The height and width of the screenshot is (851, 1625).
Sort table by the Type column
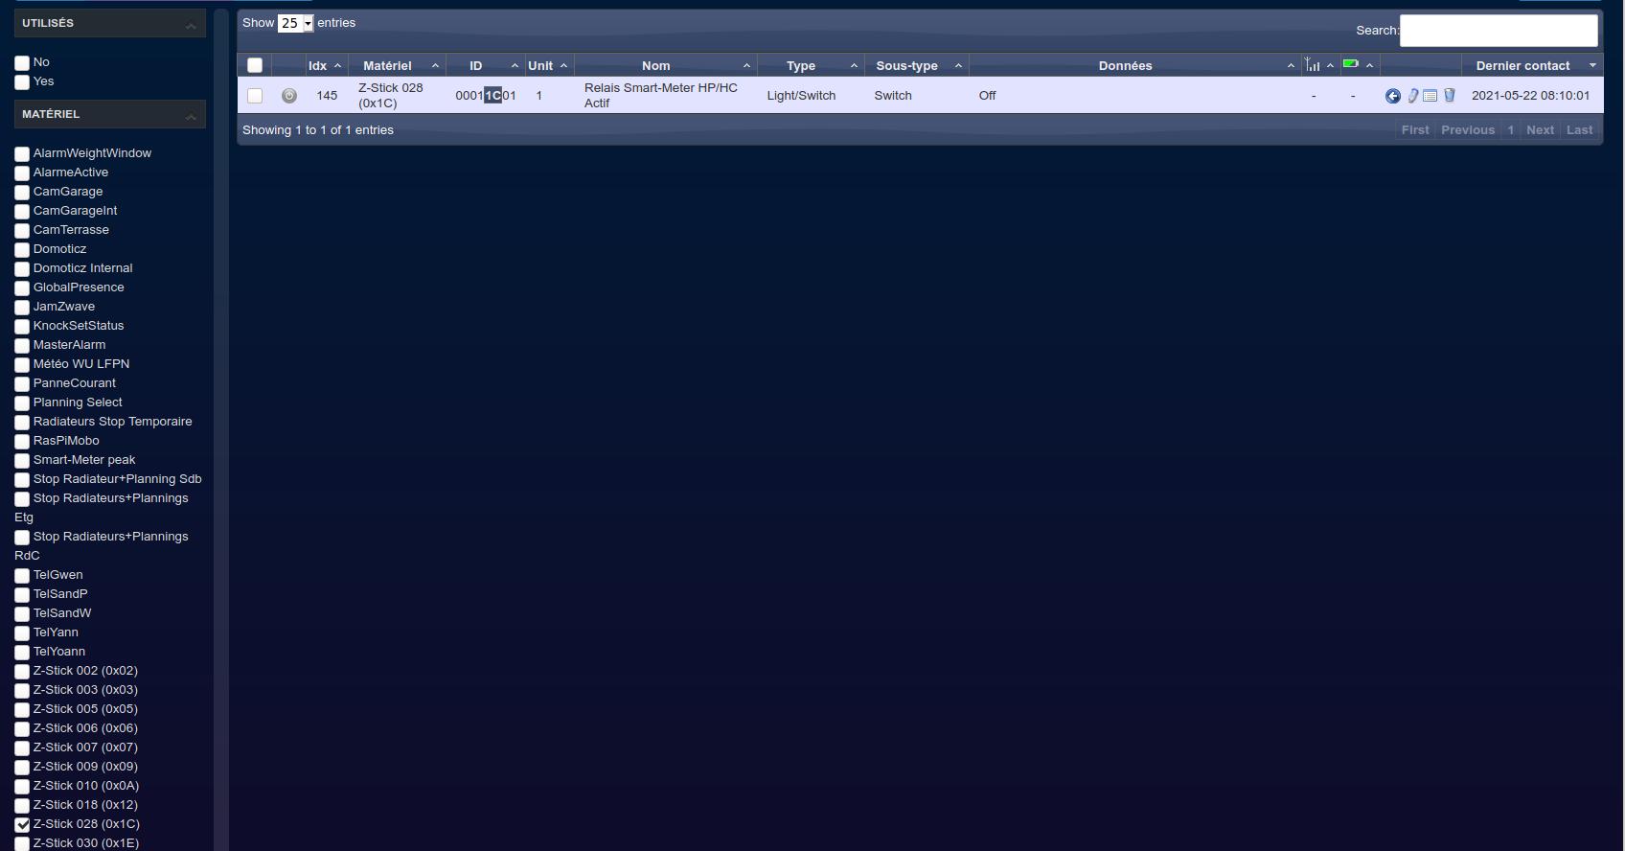click(x=811, y=65)
